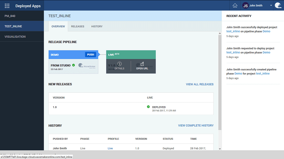Screen dimensions: 284x159
Task: Switch to the History tab
Action: [x=97, y=26]
